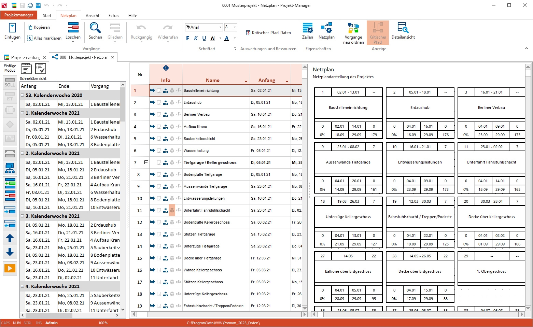Tick the checkbox in row 1 Baustelleneinrichtung
The height and width of the screenshot is (327, 533).
(159, 91)
